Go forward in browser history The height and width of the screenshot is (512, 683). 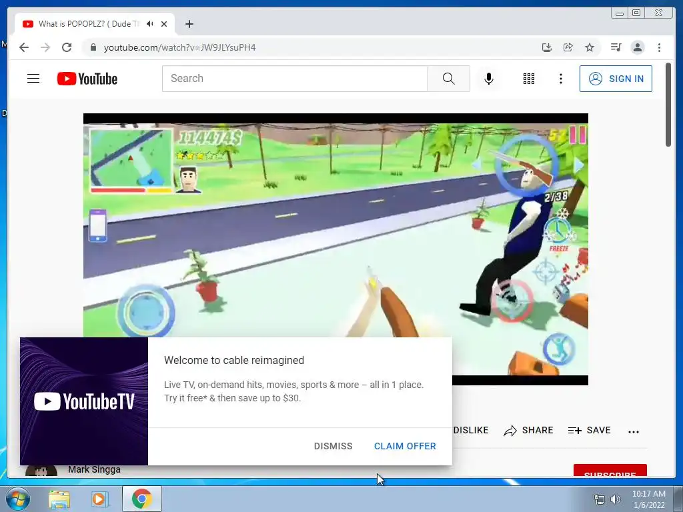point(45,47)
